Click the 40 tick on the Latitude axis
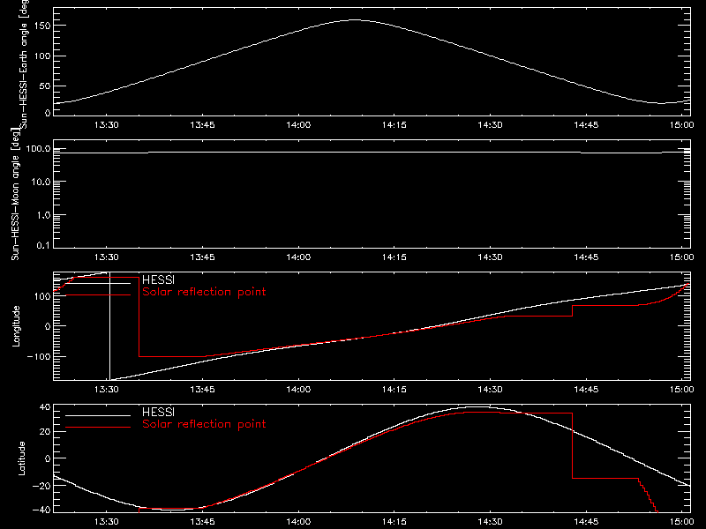This screenshot has width=706, height=529. click(x=45, y=407)
